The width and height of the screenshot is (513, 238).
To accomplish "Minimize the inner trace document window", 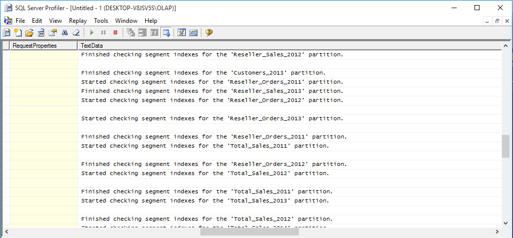I will pyautogui.click(x=488, y=21).
